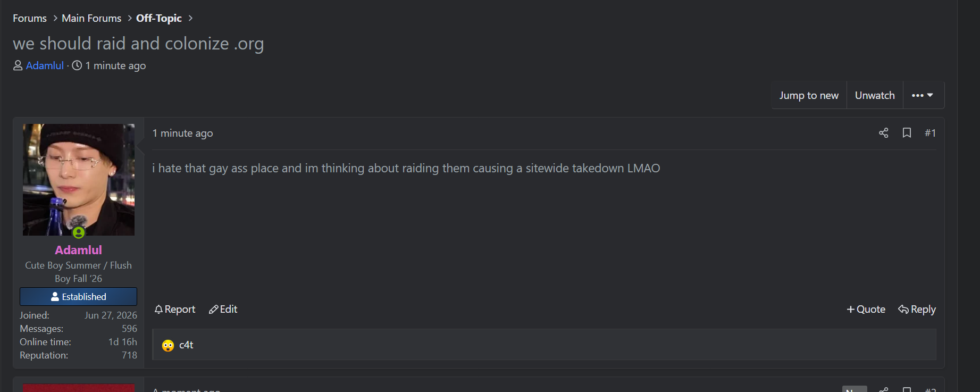The height and width of the screenshot is (392, 980).
Task: Share post #1 via share icon
Action: pos(883,133)
